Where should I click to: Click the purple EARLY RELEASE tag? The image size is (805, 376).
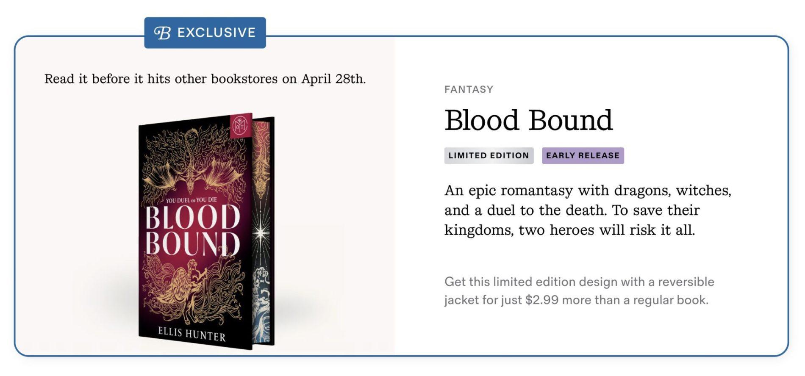tap(583, 155)
